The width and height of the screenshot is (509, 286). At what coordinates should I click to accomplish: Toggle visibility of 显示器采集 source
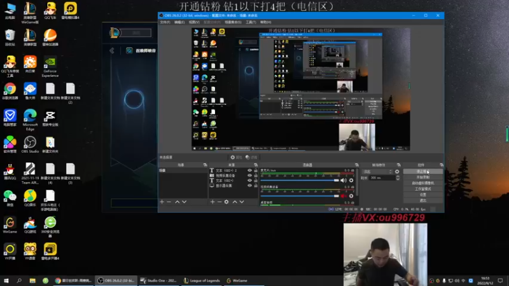(249, 186)
